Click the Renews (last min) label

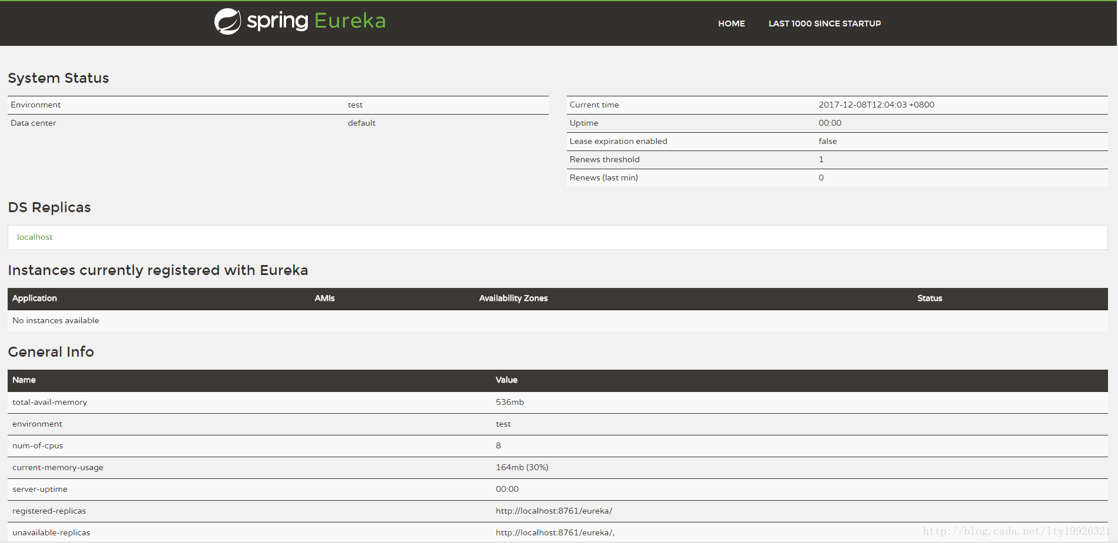[604, 177]
